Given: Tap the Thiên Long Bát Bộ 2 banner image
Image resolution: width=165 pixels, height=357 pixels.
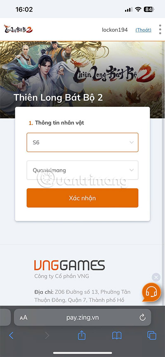Looking at the screenshot, I should 82,80.
